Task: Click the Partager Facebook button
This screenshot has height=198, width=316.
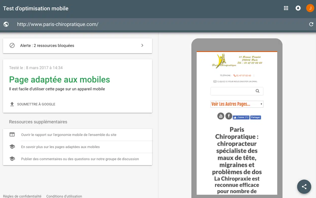Action: tap(256, 118)
